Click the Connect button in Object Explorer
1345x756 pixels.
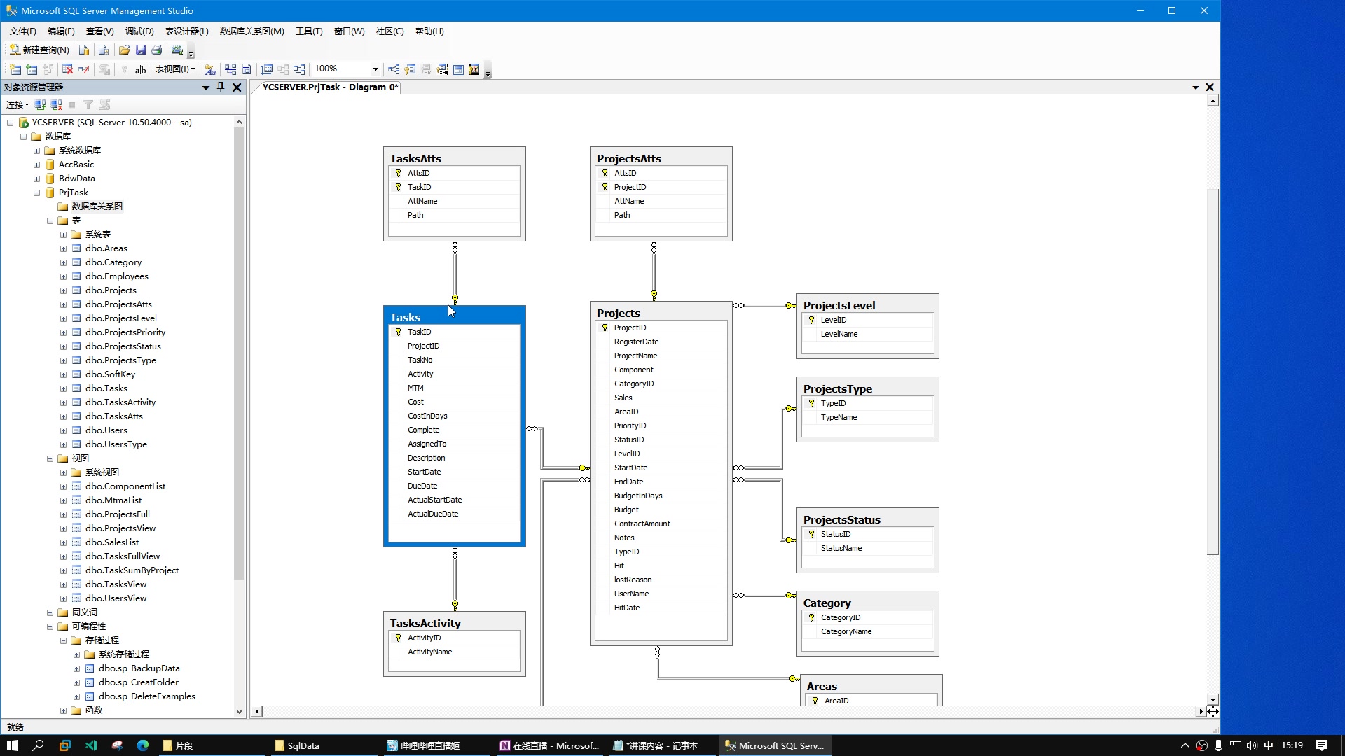(17, 104)
